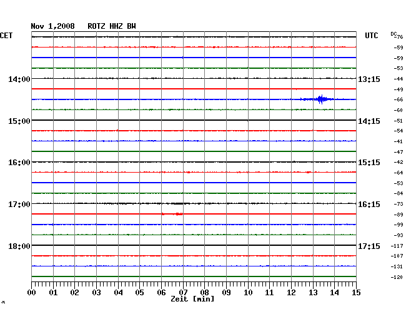Select the DC value "-60"
Viewport: 406px width, 309px height.
pyautogui.click(x=399, y=110)
